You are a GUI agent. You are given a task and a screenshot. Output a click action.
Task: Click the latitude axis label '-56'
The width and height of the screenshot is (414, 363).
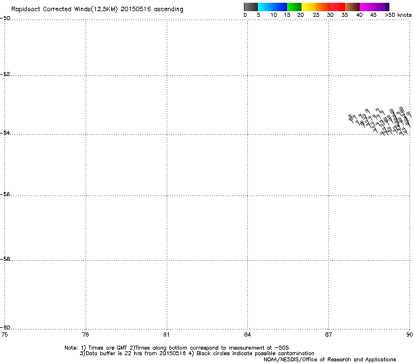coord(5,194)
